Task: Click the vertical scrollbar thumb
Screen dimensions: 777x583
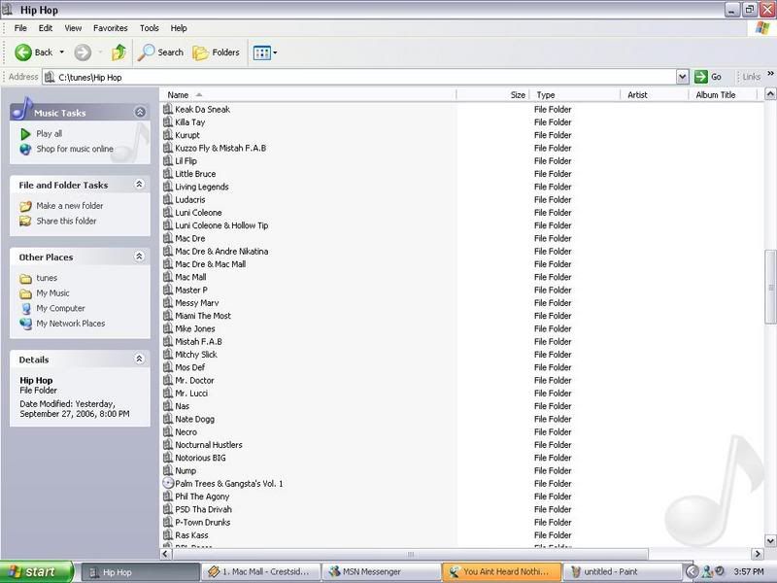Action: (x=770, y=288)
